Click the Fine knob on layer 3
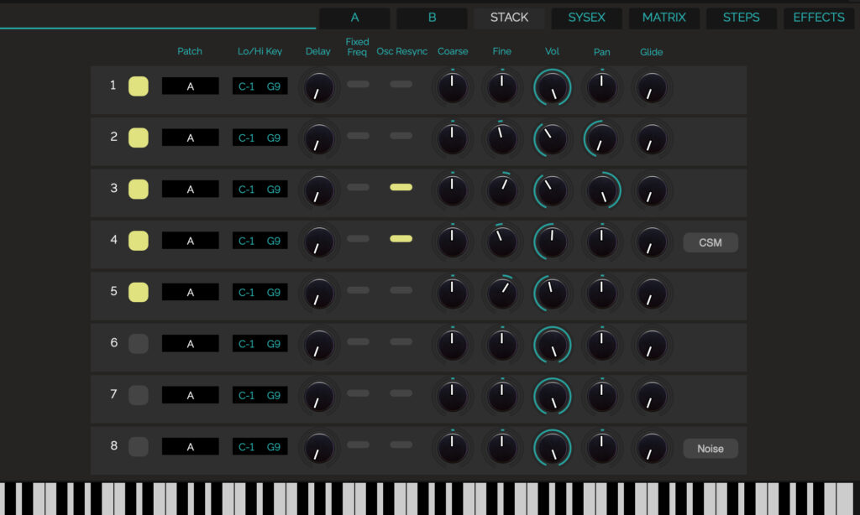Image resolution: width=860 pixels, height=515 pixels. tap(502, 190)
